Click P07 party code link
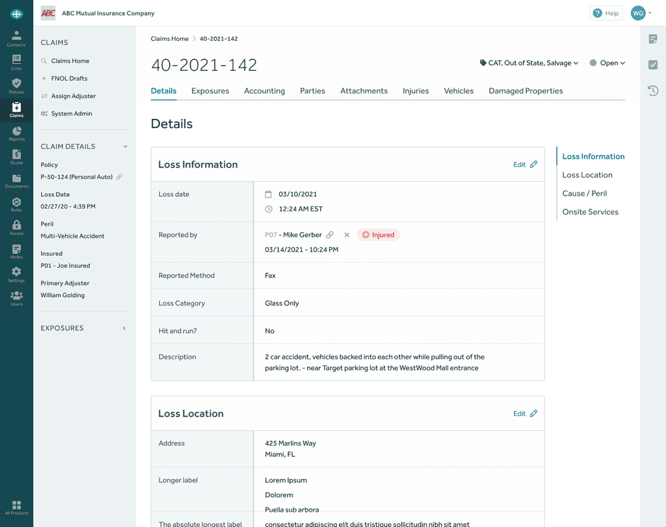 coord(271,235)
